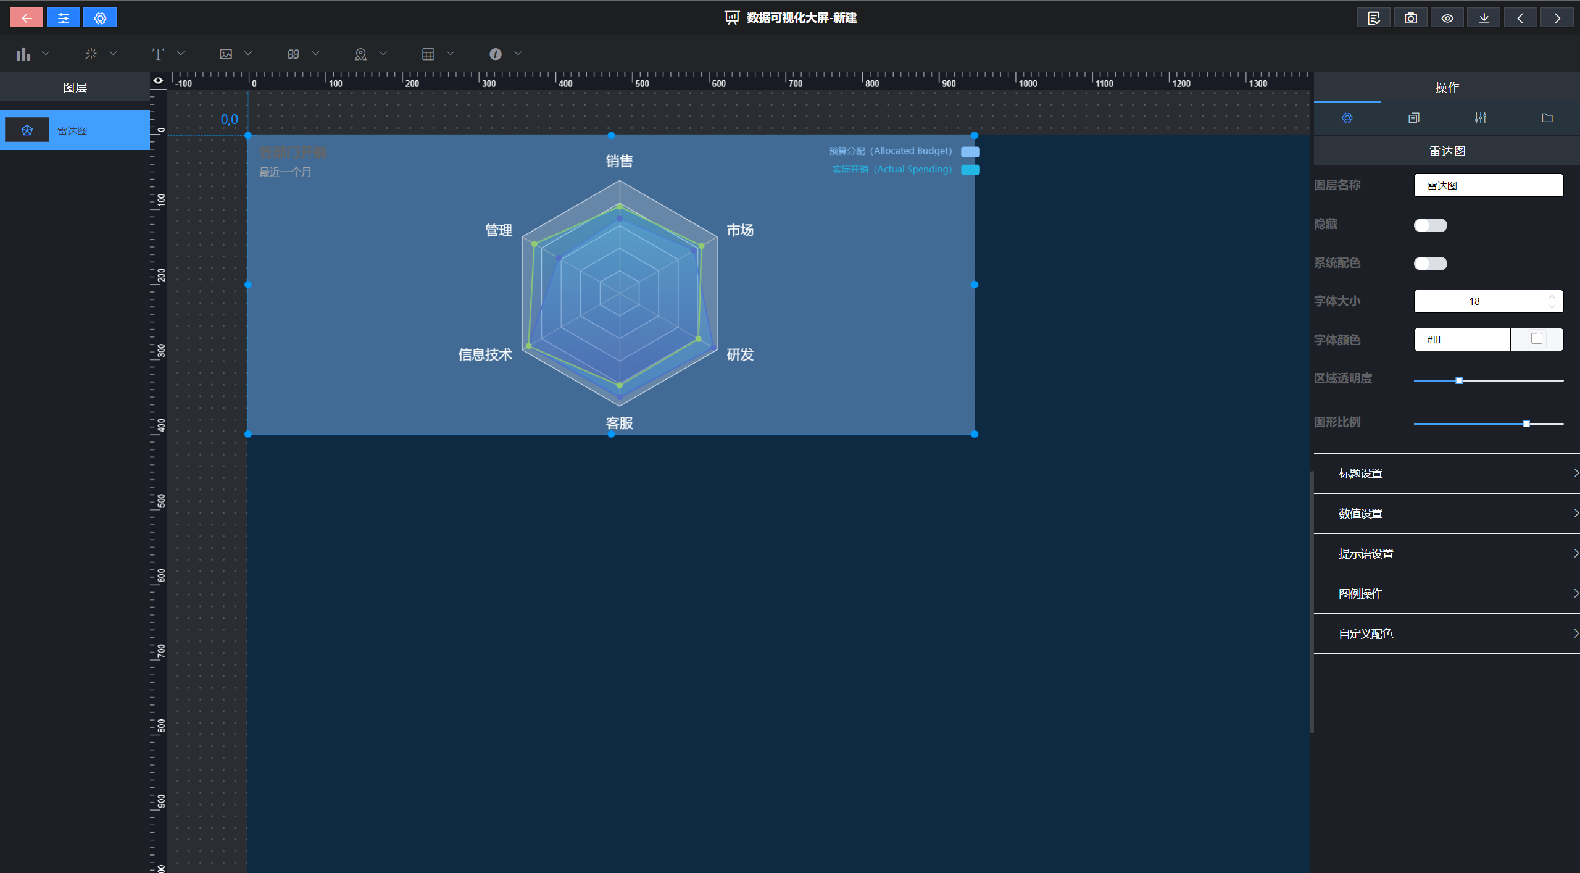Image resolution: width=1580 pixels, height=873 pixels.
Task: Click the 信息技术 axis label on radar
Action: point(485,354)
